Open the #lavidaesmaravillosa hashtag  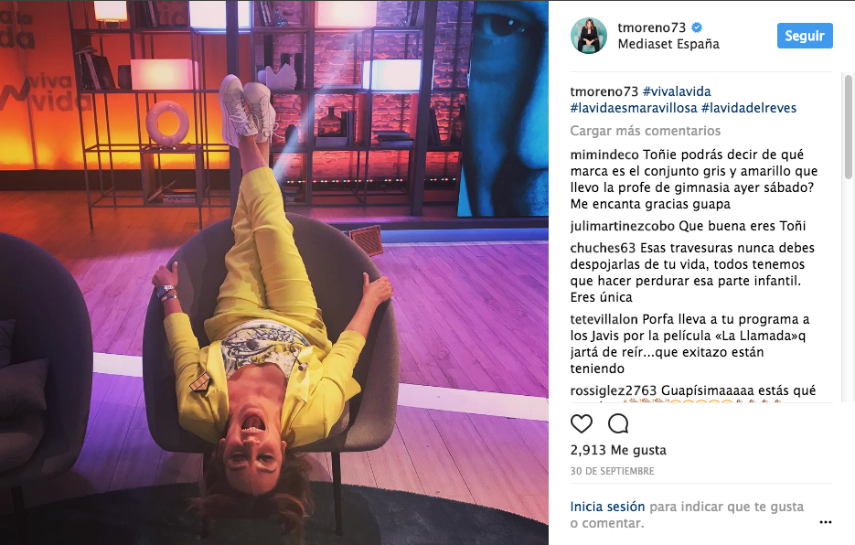(634, 108)
